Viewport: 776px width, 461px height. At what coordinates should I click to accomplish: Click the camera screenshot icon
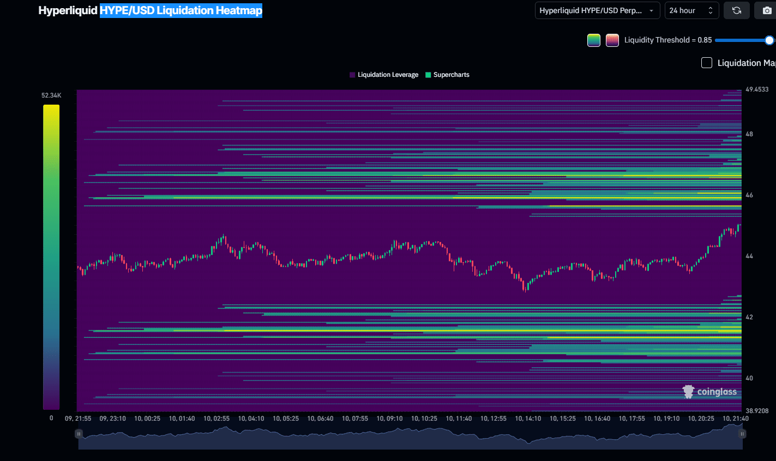point(767,10)
